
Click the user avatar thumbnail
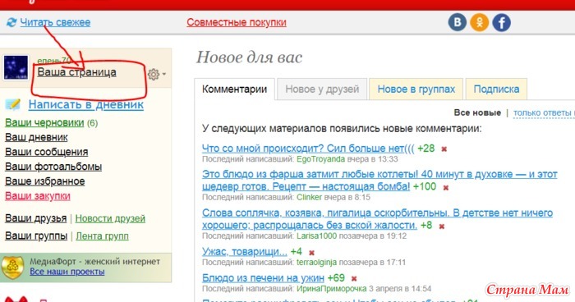(x=16, y=68)
